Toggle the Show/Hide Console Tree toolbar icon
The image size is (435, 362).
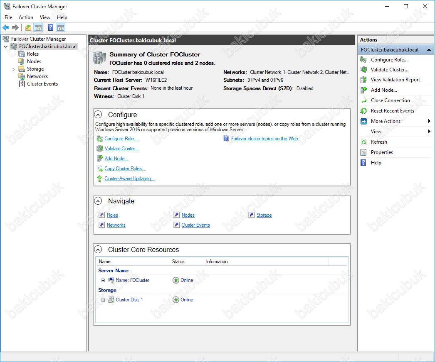tap(38, 27)
